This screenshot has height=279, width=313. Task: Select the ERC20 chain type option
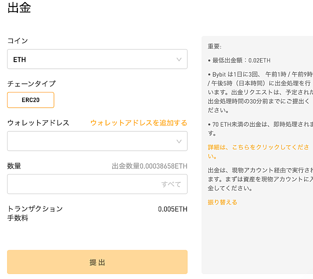(x=30, y=100)
